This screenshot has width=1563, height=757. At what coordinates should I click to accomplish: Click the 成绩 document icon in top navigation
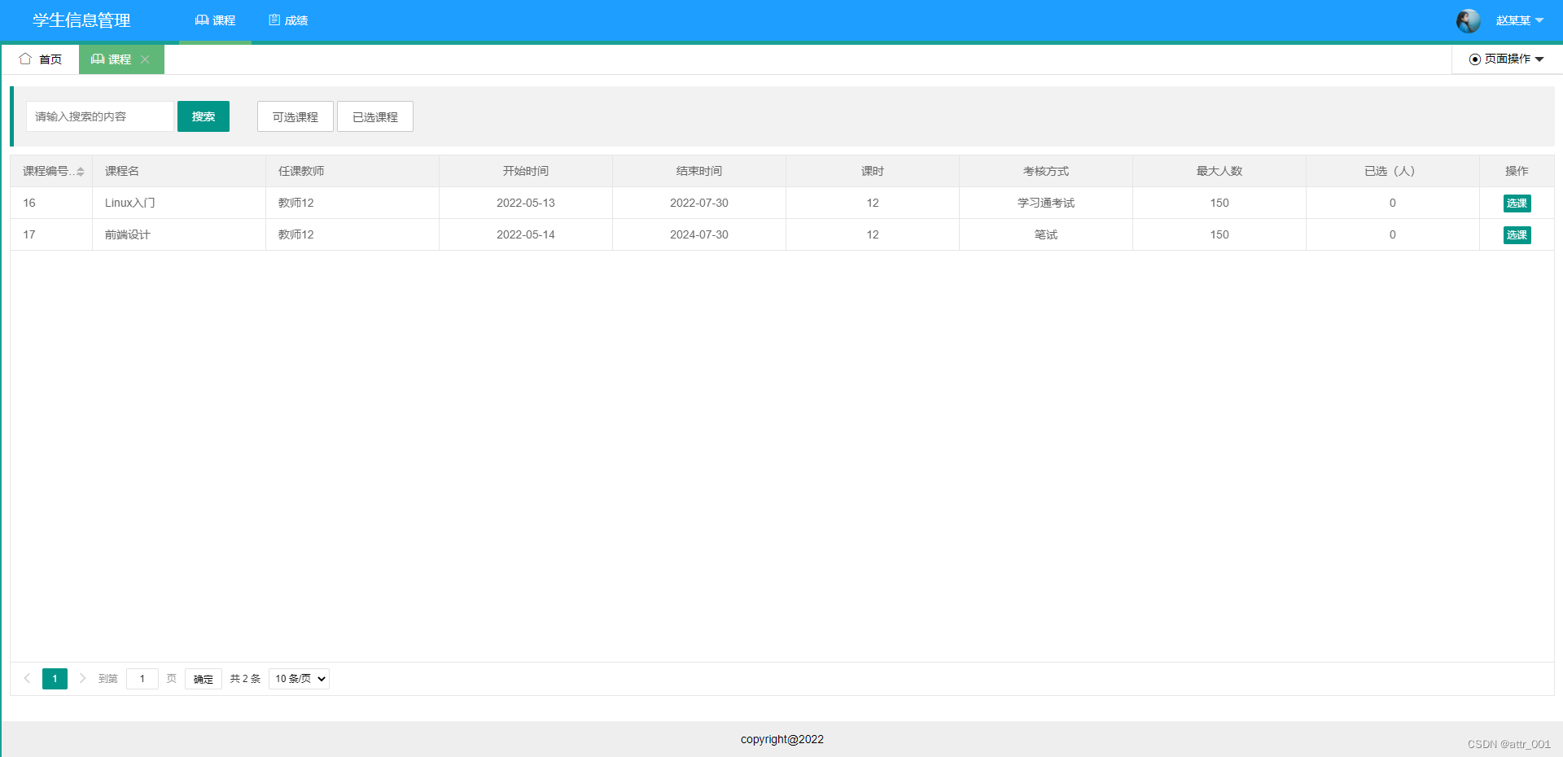click(274, 20)
